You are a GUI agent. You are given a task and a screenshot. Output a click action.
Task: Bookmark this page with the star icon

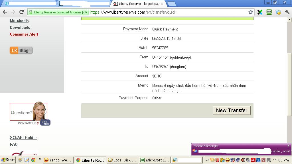[x=251, y=12]
